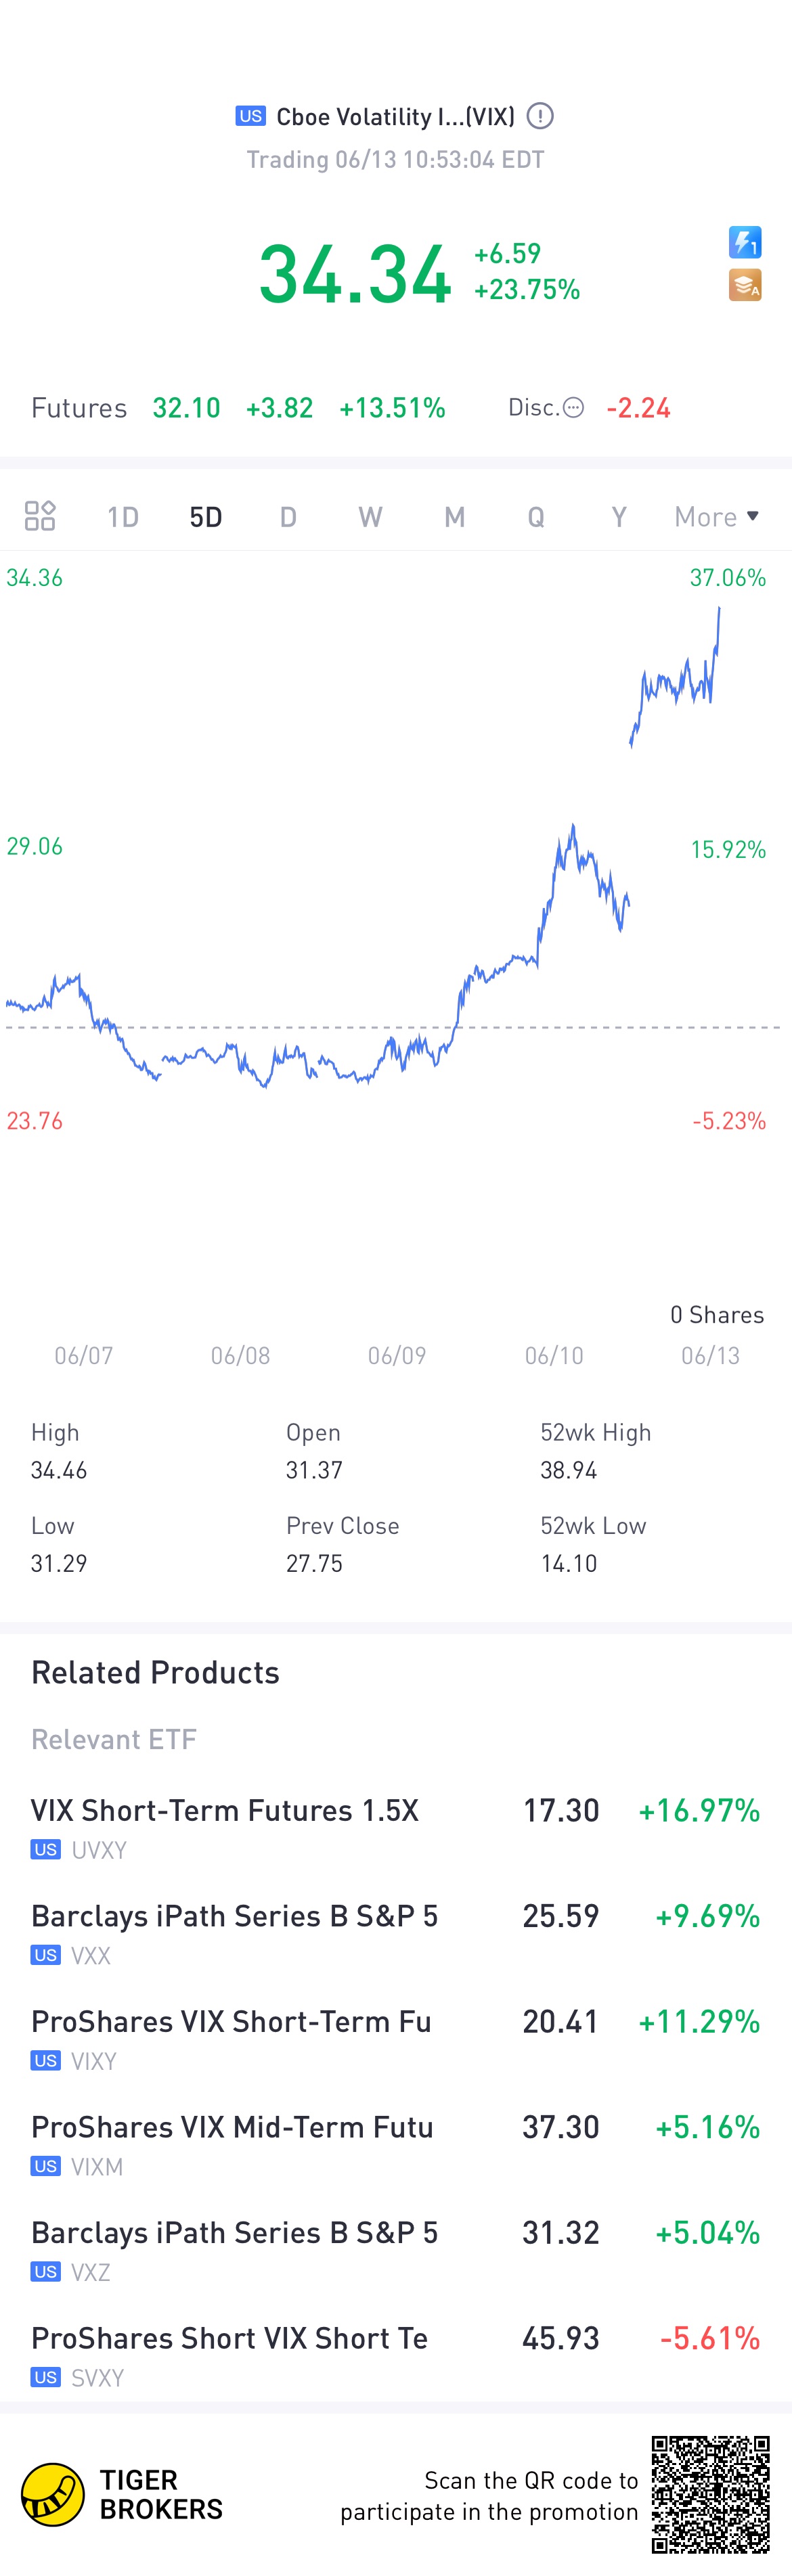Tap the Disc. info bubble icon
The image size is (792, 2576).
tap(573, 407)
